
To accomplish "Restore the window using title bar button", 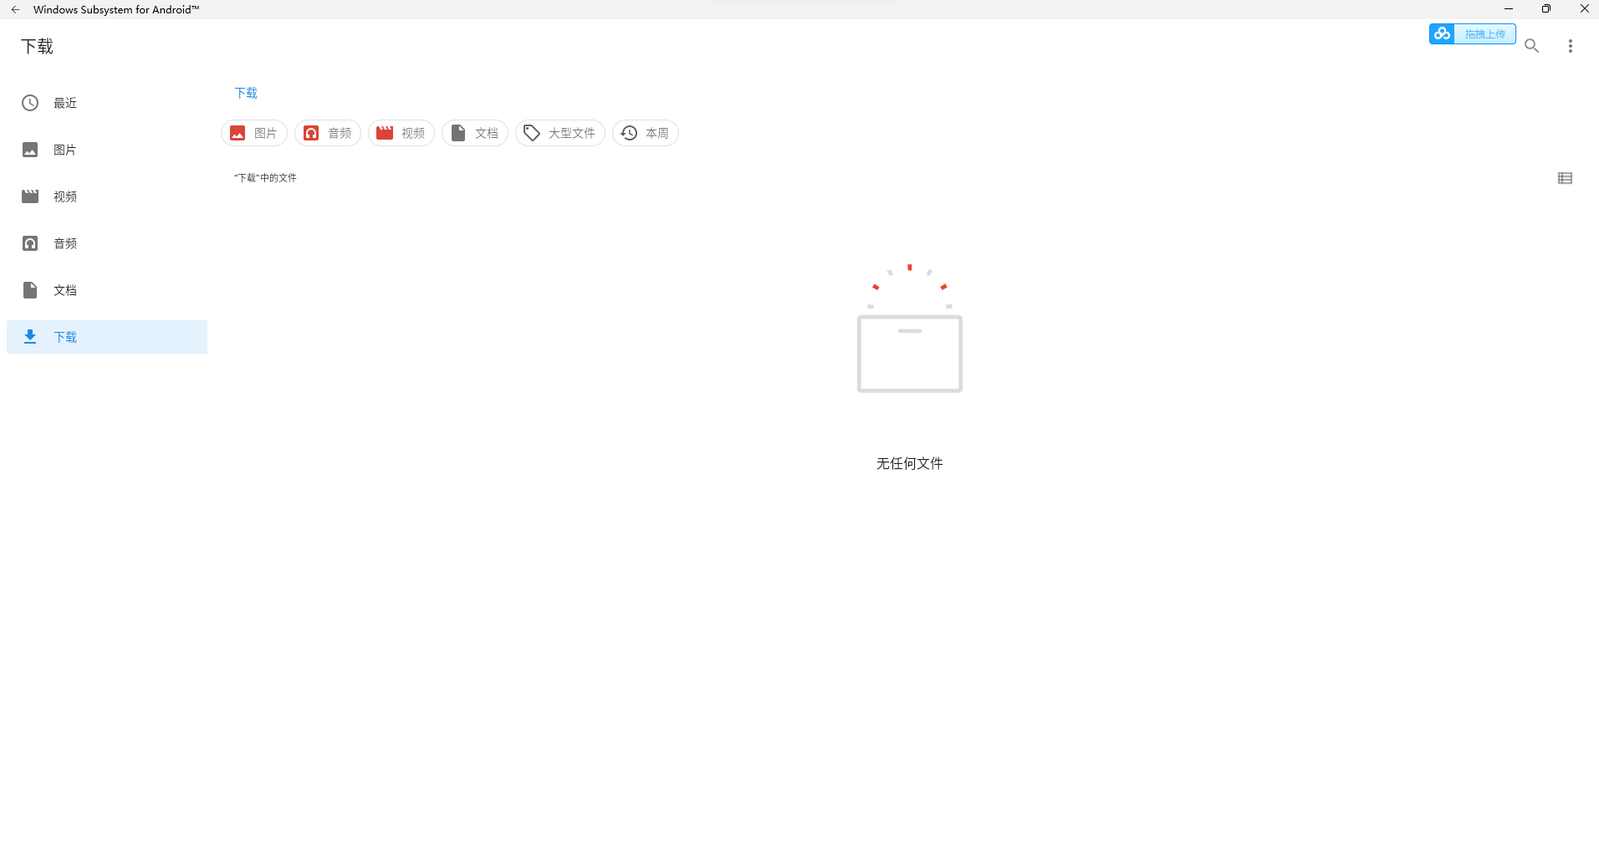I will [1545, 9].
